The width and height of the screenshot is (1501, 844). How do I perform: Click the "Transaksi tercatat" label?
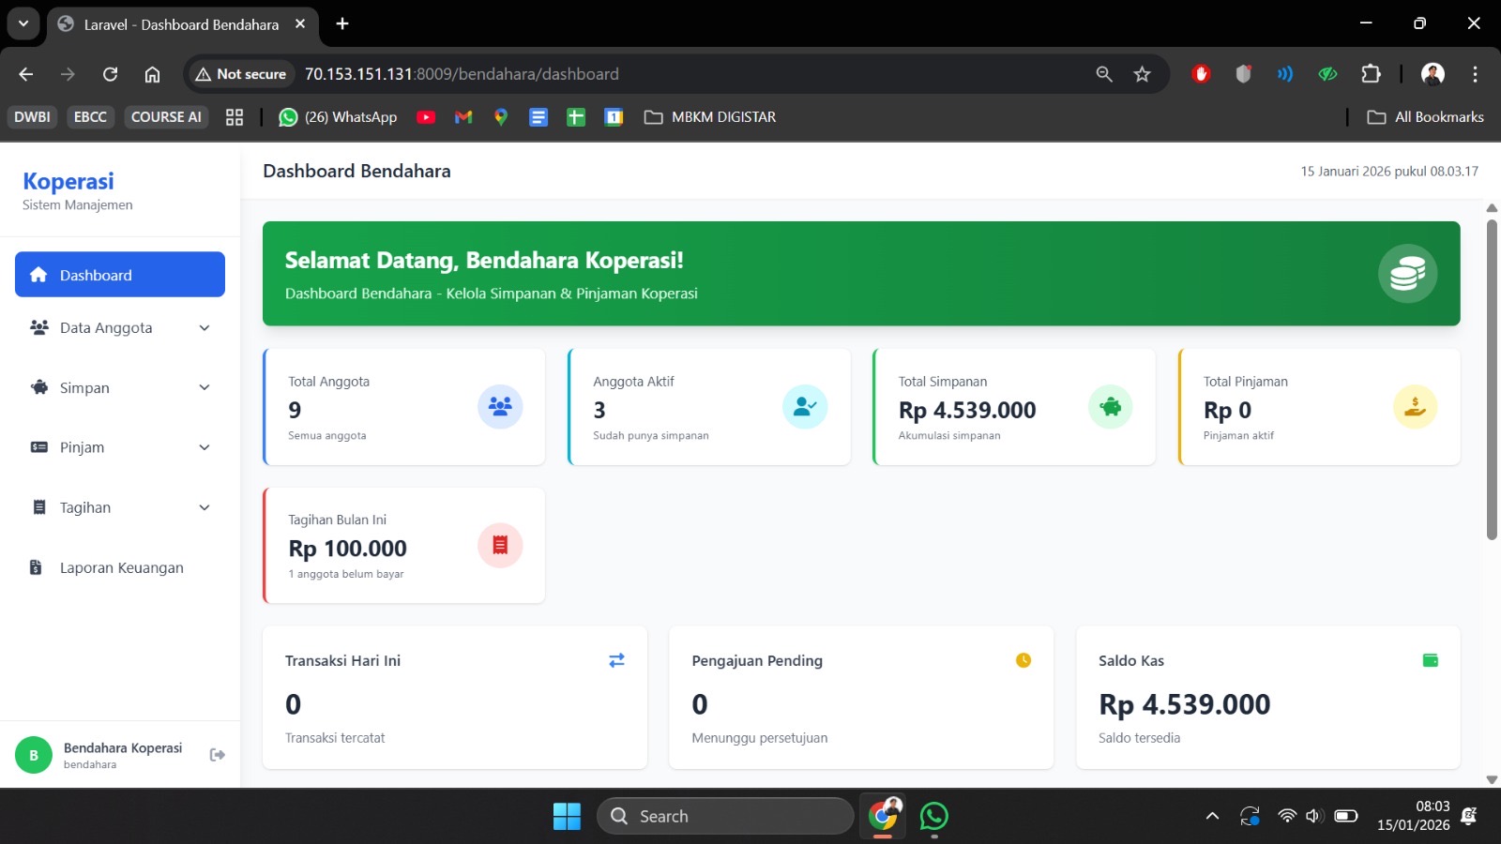coord(335,738)
